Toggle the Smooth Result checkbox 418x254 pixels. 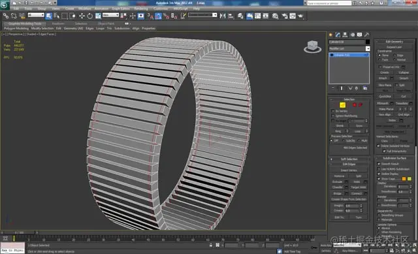click(379, 164)
